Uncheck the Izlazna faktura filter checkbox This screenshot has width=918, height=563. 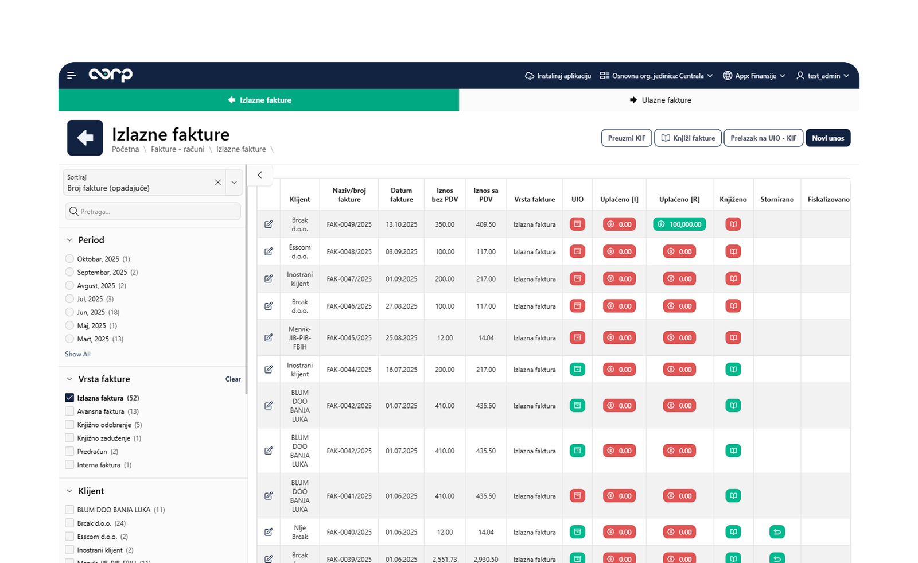[x=70, y=398]
